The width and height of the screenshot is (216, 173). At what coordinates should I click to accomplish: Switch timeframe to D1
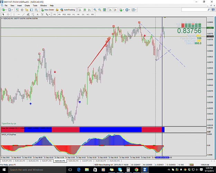(x=83, y=14)
